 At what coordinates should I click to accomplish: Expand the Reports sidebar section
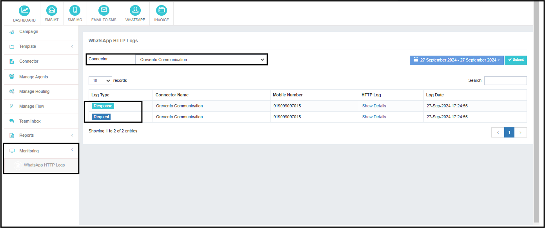27,136
